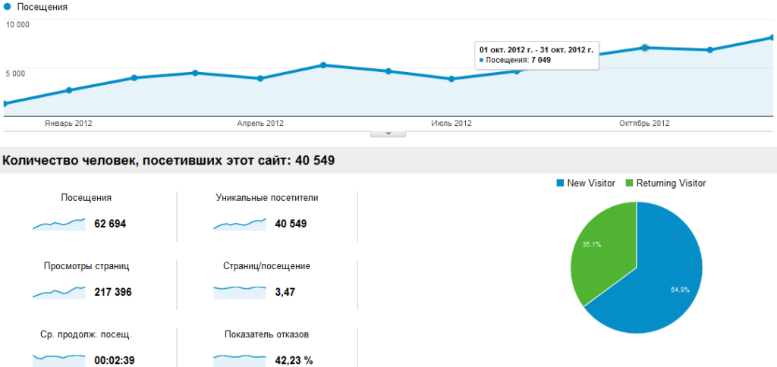Click the Ср. продолж. посещ. metric label
777x367 pixels.
pos(87,334)
